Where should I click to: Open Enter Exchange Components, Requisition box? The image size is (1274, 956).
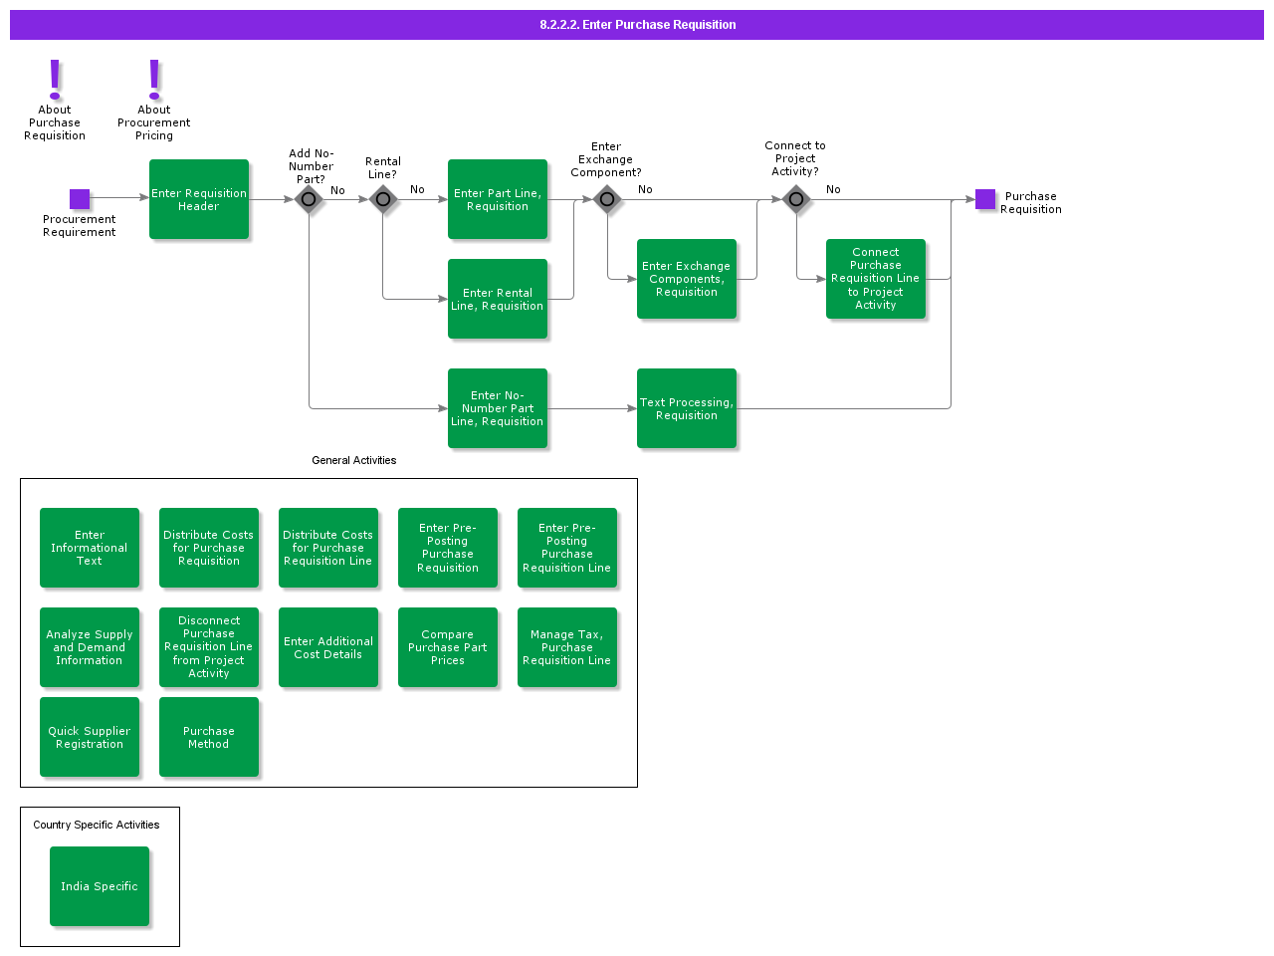[687, 279]
